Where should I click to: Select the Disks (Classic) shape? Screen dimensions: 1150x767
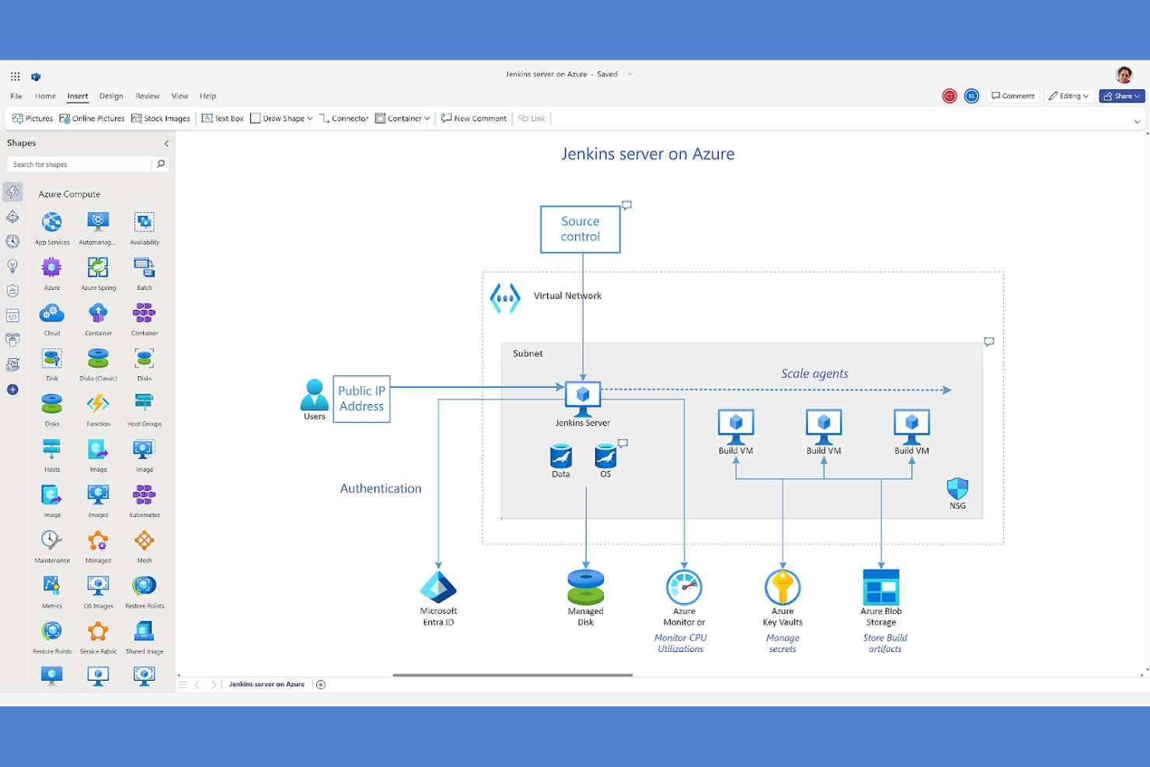(97, 358)
